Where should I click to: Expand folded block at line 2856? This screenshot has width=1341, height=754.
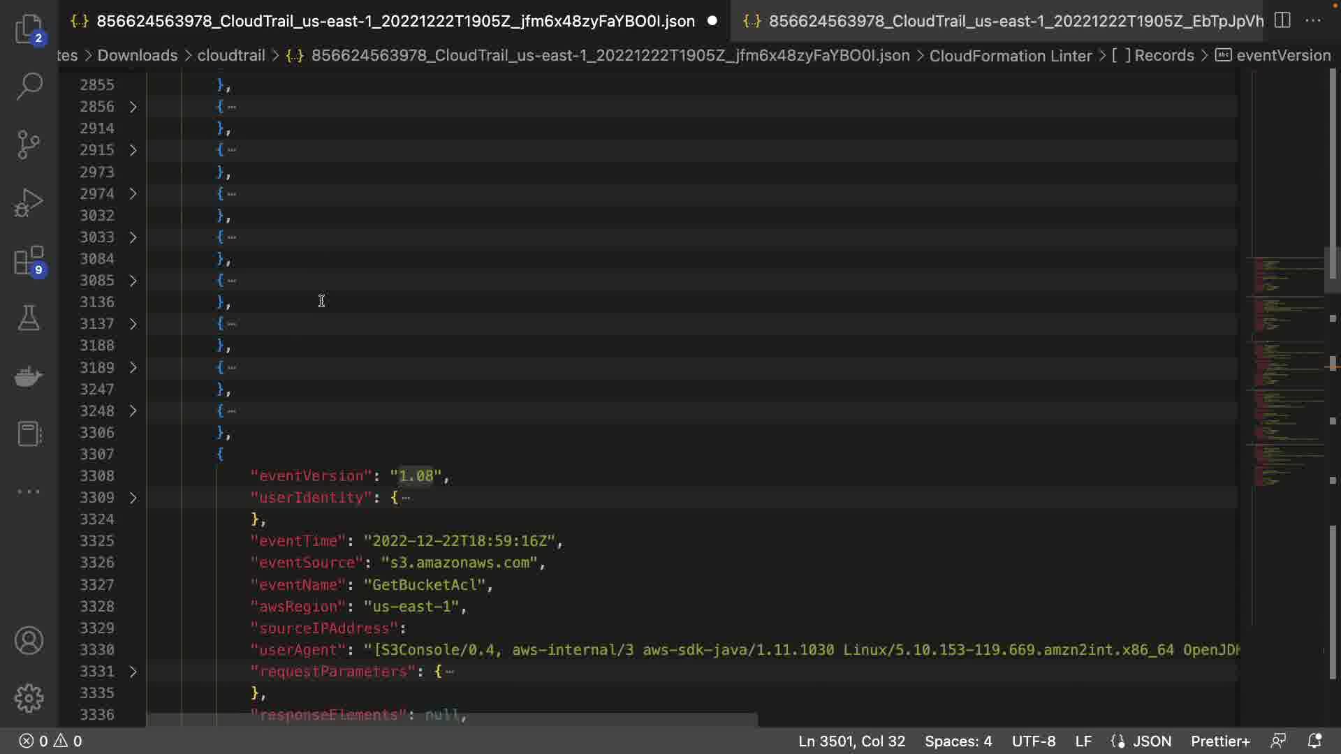coord(133,107)
